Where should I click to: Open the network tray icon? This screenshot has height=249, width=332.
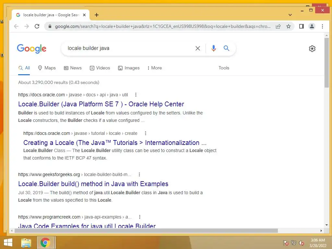tap(294, 243)
